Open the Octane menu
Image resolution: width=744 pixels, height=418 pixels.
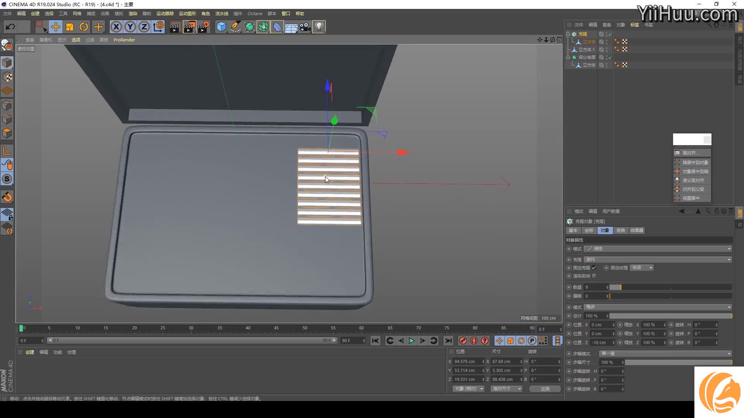pyautogui.click(x=255, y=14)
